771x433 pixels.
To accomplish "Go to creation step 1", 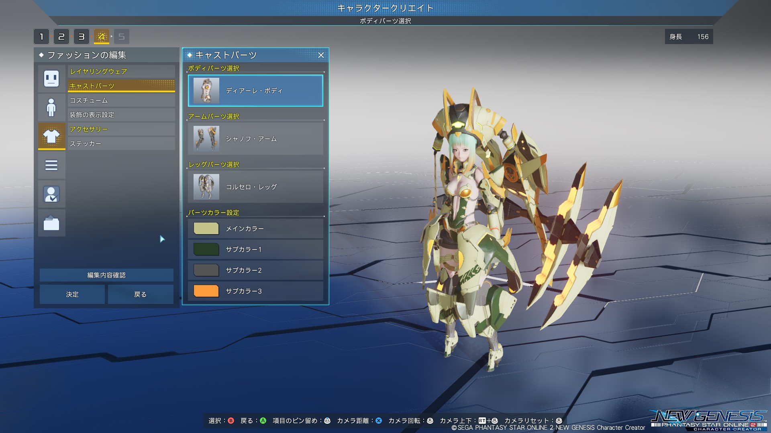I will pos(41,37).
